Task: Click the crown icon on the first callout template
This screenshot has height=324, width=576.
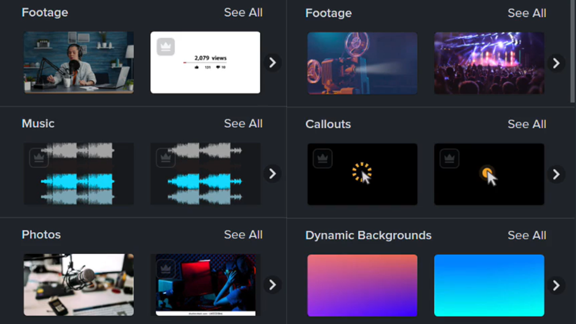Action: (322, 158)
